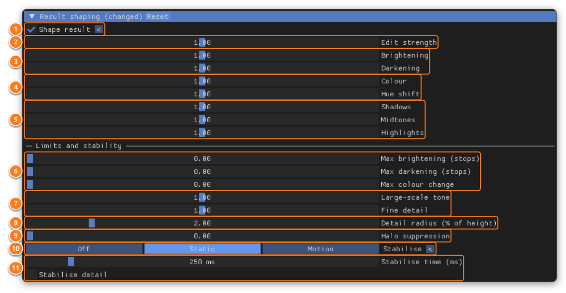The height and width of the screenshot is (293, 566).
Task: Click the Midtones slider
Action: coord(202,120)
